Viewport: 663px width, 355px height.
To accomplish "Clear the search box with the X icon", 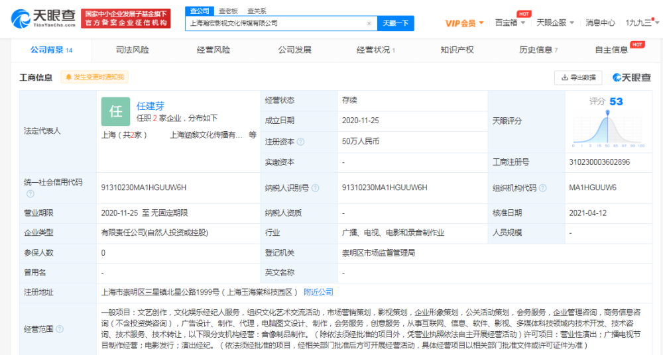I will pos(369,23).
